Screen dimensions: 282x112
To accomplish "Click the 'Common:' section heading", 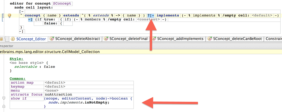I will point(18,79).
